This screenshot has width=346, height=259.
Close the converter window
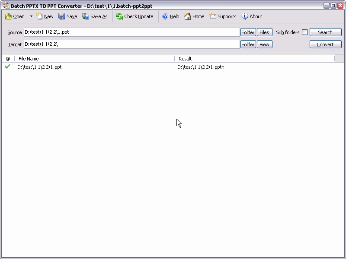(x=340, y=6)
